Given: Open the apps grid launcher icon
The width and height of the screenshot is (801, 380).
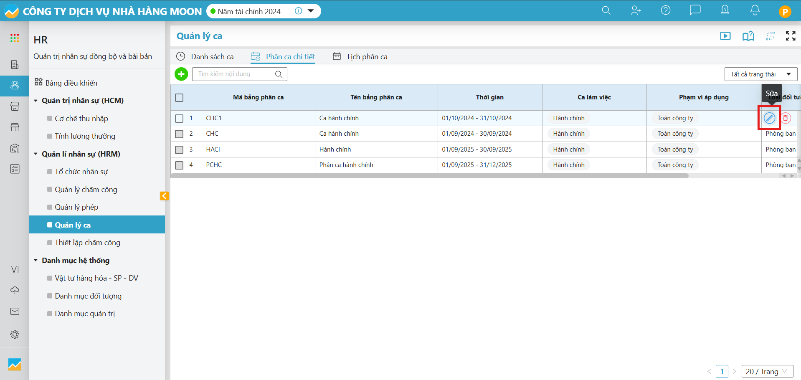Looking at the screenshot, I should [15, 38].
